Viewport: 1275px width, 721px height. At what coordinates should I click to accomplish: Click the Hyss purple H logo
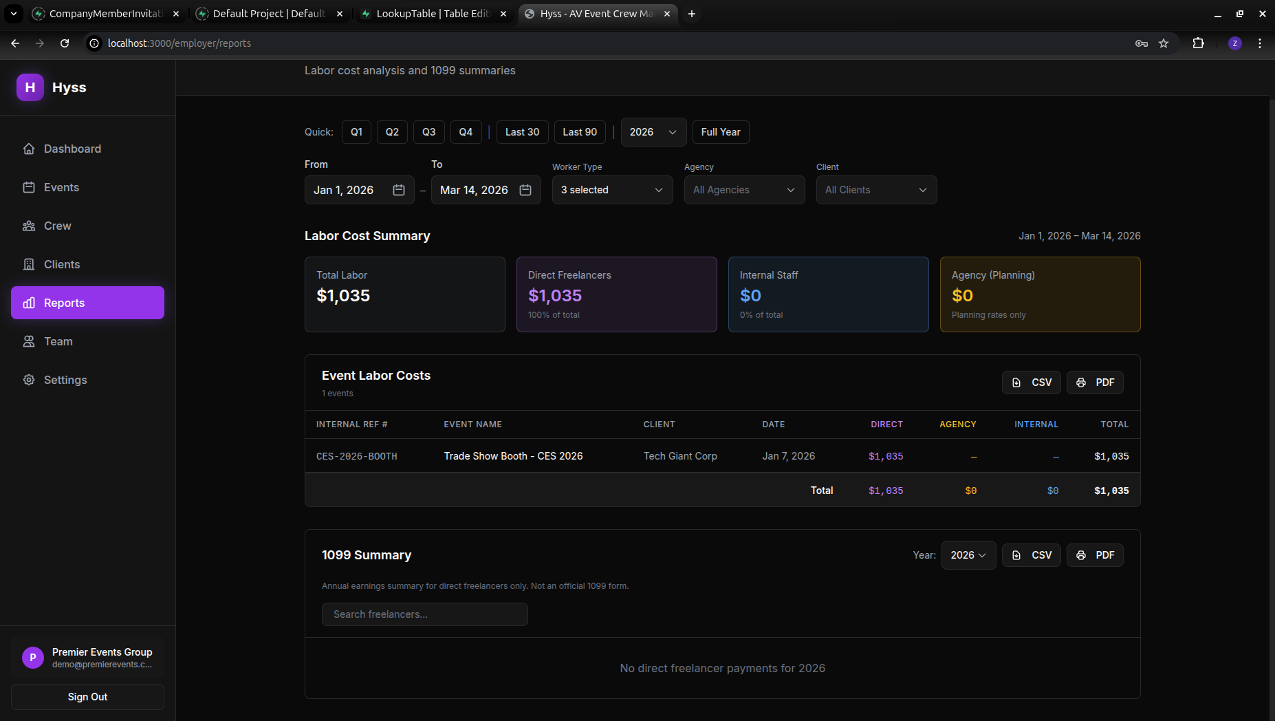30,87
